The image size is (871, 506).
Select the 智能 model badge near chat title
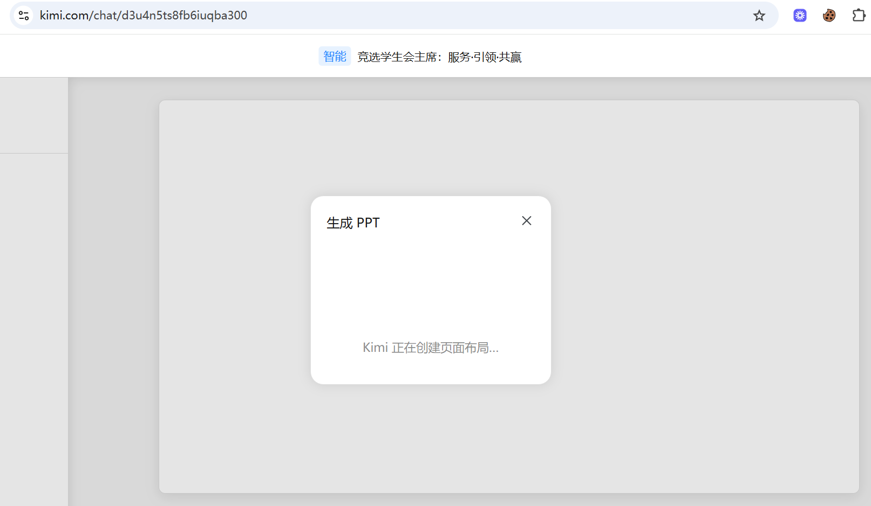tap(335, 56)
